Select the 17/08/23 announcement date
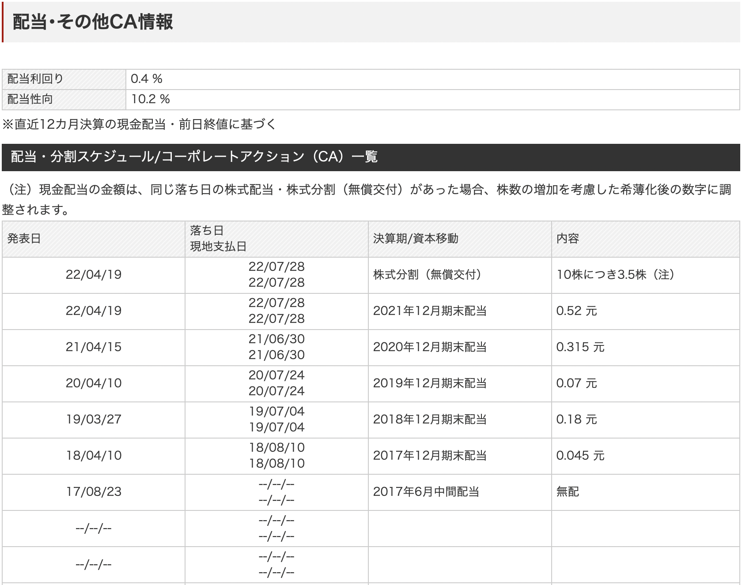The image size is (742, 585). click(x=94, y=492)
